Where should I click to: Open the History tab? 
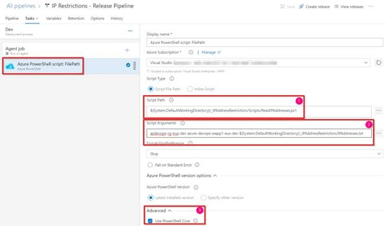[x=117, y=19]
